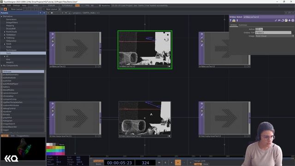This screenshot has width=295, height=166.
Task: Toggle the orange realtime flag
Action: tap(77, 6)
